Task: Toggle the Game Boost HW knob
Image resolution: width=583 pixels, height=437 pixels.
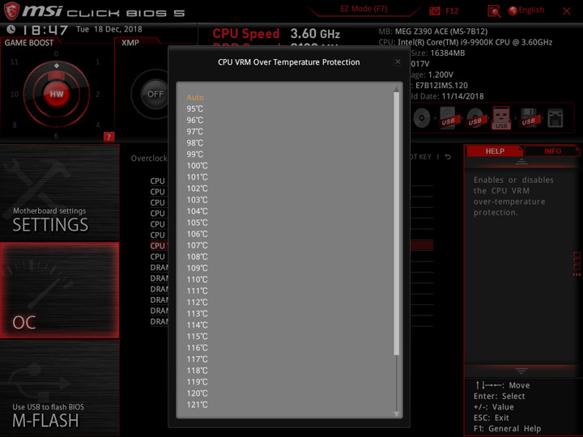Action: pyautogui.click(x=57, y=94)
